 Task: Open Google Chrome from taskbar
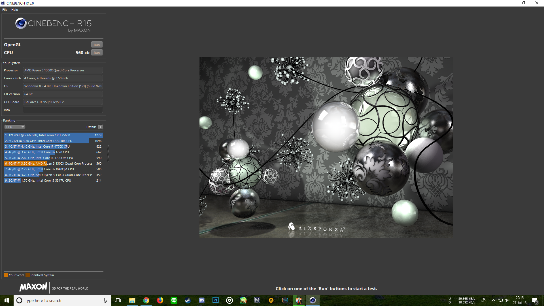coord(146,300)
